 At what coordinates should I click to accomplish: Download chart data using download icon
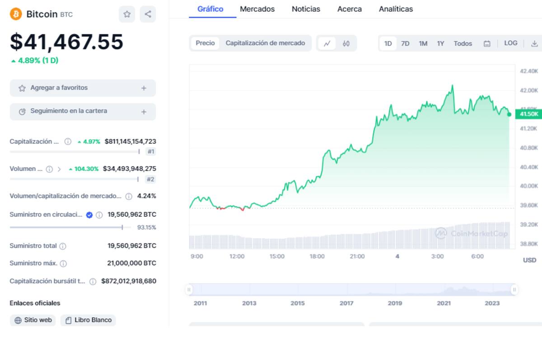534,44
